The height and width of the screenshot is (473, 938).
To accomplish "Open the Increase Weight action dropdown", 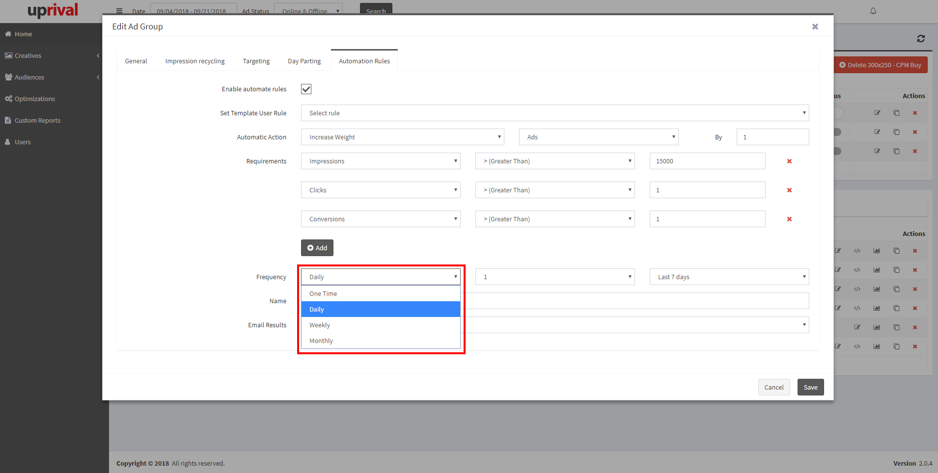I will (403, 137).
